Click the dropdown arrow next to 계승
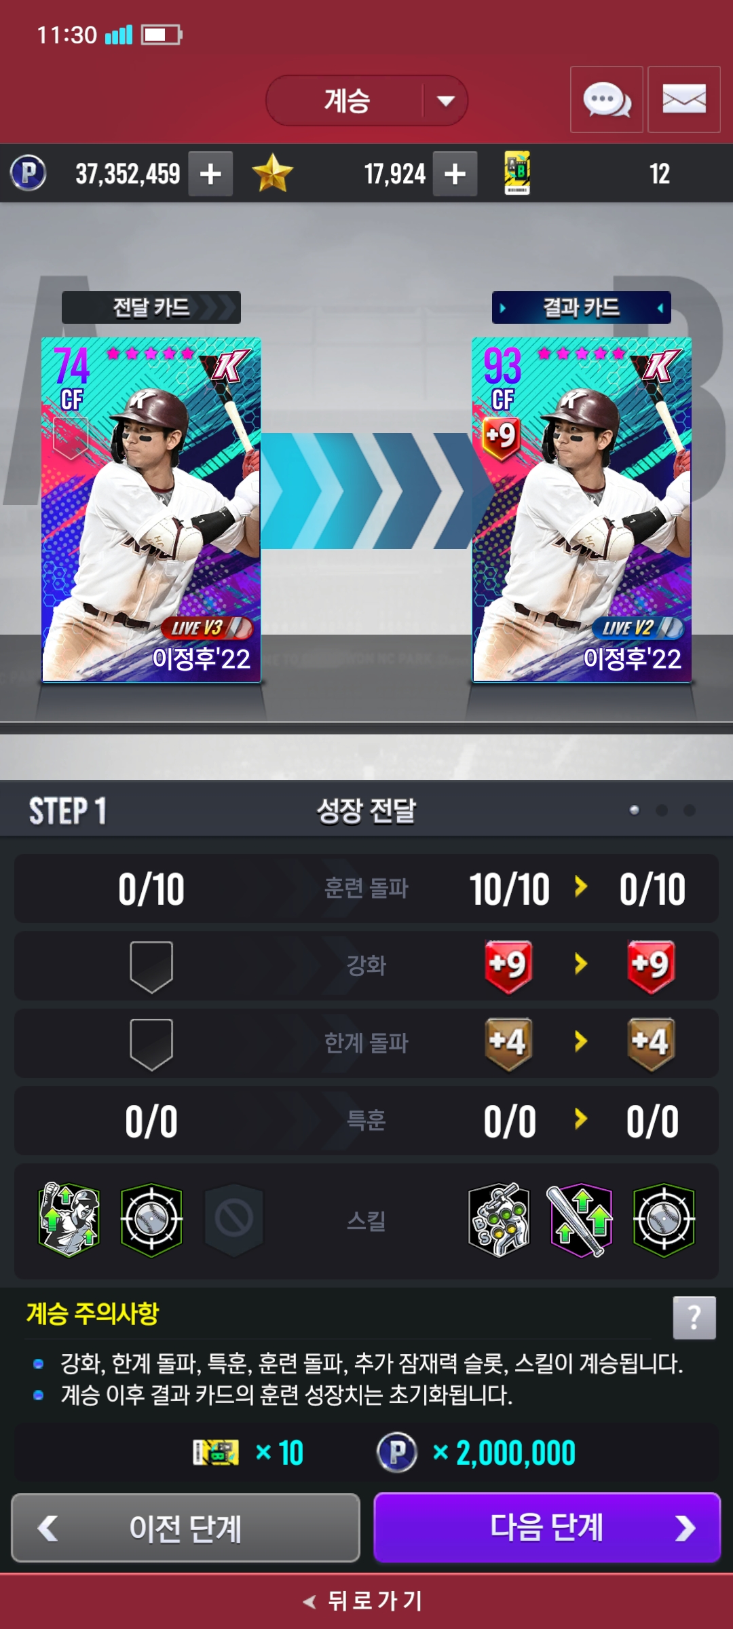 [x=446, y=101]
